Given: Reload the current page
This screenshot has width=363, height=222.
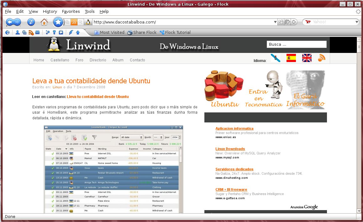Looking at the screenshot, I should pos(31,22).
